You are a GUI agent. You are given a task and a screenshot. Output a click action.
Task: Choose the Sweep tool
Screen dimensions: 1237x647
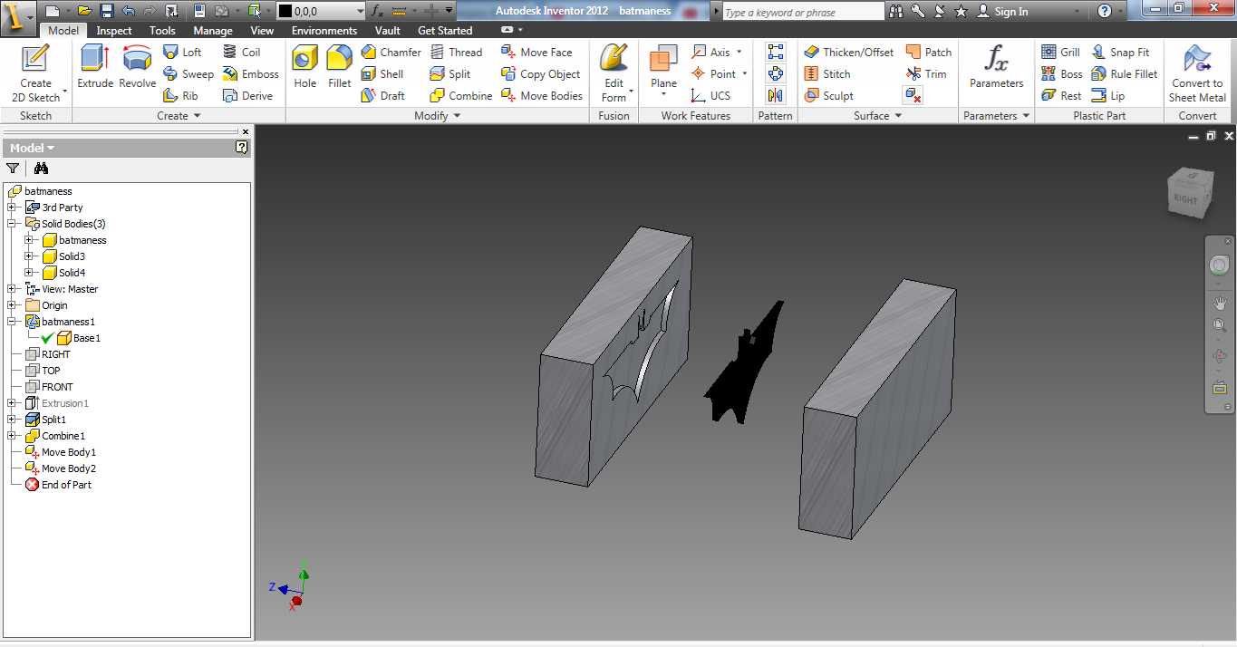(188, 74)
